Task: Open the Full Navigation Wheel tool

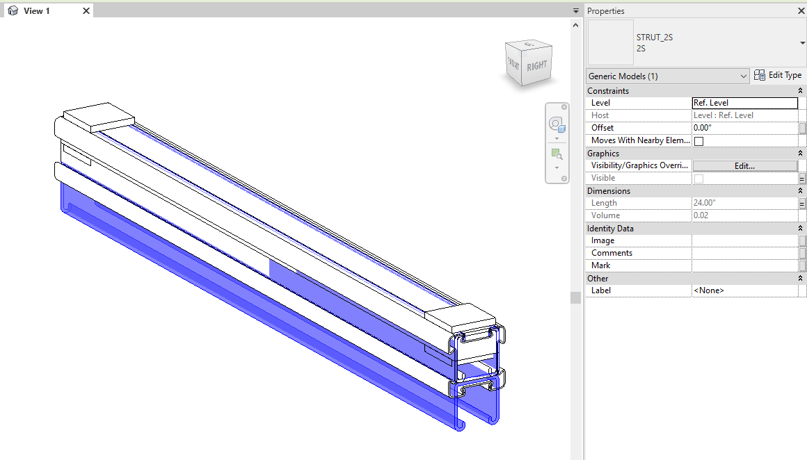Action: (557, 124)
